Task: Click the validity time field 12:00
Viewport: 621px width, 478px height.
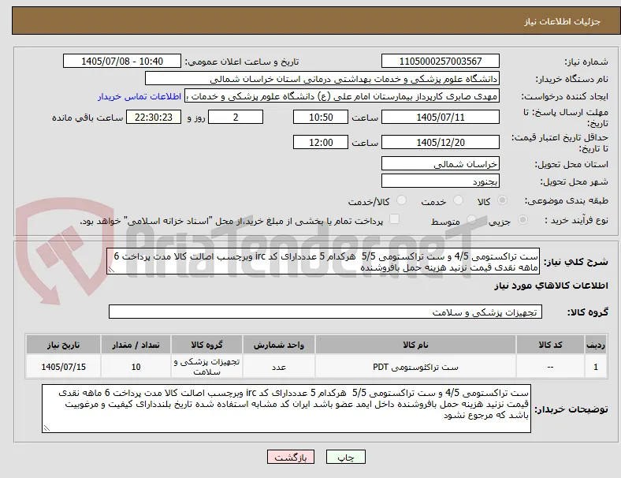Action: pos(321,142)
